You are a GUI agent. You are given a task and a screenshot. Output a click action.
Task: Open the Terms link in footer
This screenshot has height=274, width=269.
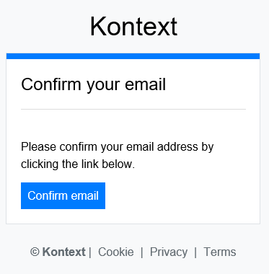pos(220,252)
